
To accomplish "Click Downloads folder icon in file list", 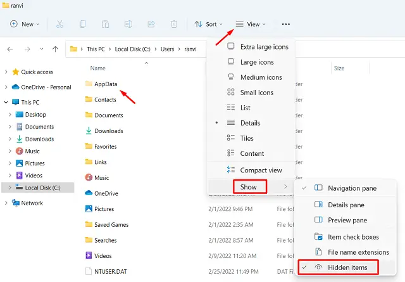I will click(89, 131).
